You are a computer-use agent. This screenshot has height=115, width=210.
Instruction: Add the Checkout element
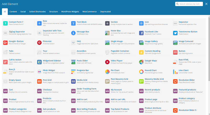53,91
